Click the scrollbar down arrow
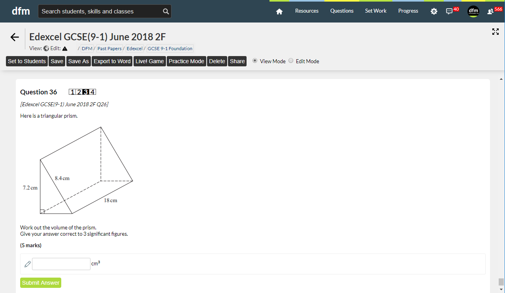This screenshot has height=293, width=505. (x=501, y=290)
